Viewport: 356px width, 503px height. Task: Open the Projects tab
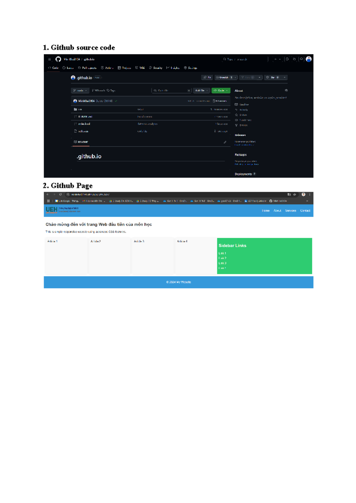click(x=124, y=68)
